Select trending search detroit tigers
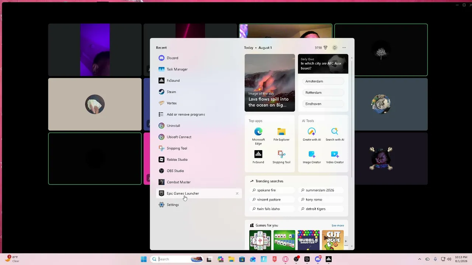The height and width of the screenshot is (265, 472). [322, 209]
